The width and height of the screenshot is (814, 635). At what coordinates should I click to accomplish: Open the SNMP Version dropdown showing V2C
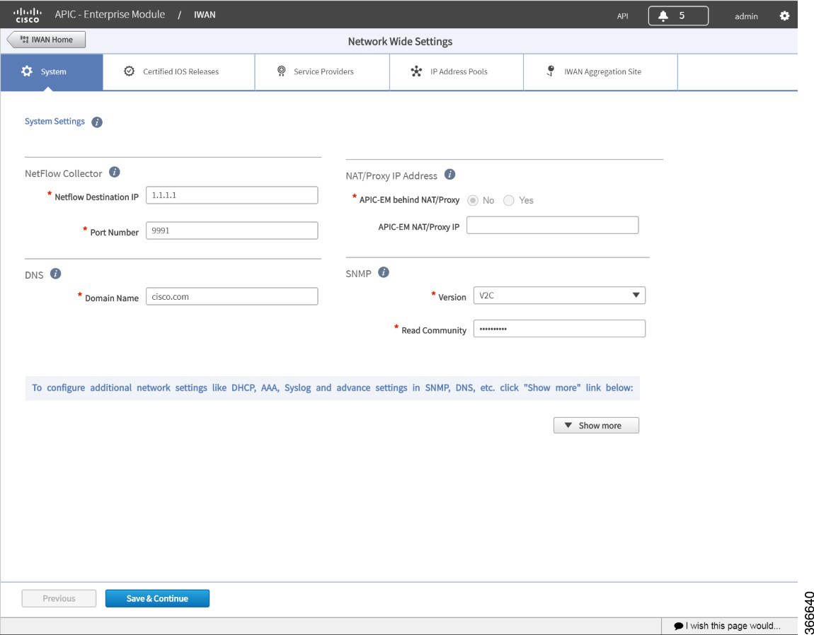tap(559, 295)
